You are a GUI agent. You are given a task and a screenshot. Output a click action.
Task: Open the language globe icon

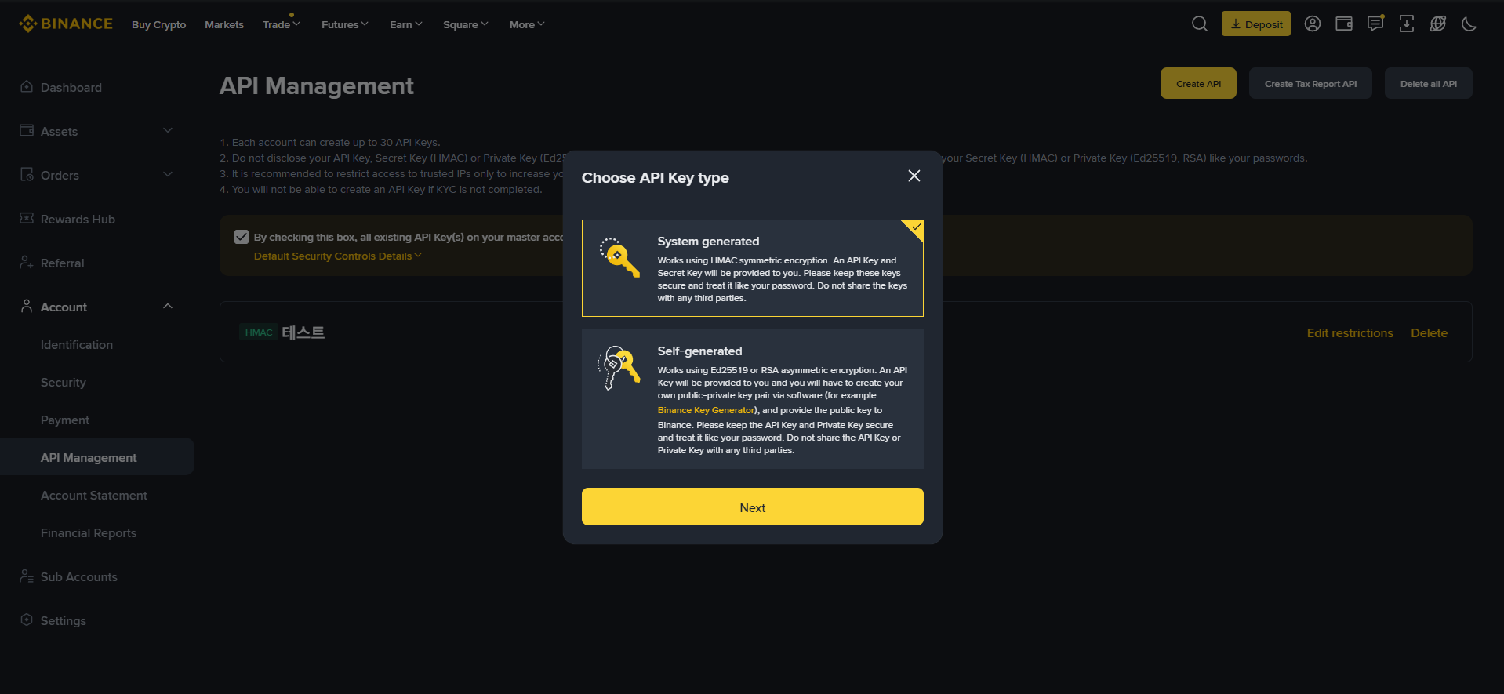click(1438, 24)
